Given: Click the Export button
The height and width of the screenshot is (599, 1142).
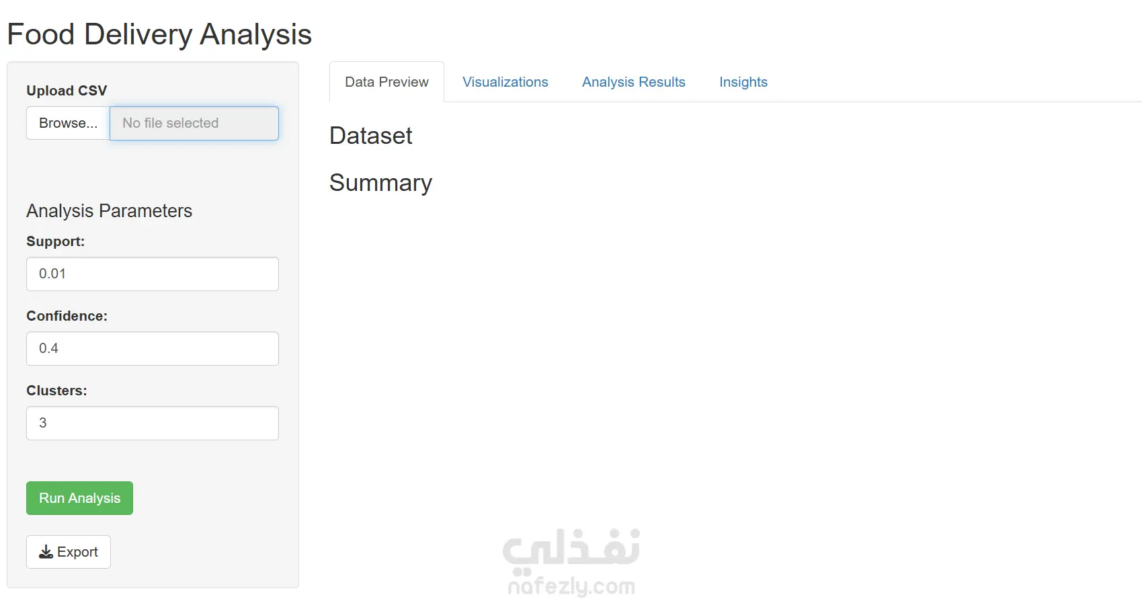Looking at the screenshot, I should coord(69,553).
